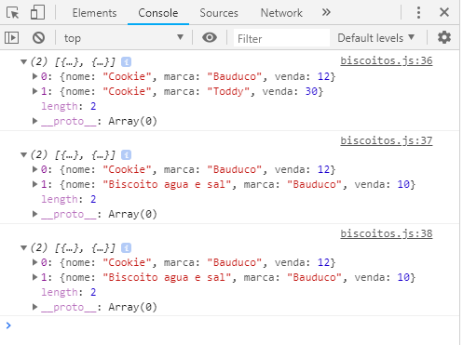Expand the Biscoito agua e sal item in the second array
Image resolution: width=463 pixels, height=345 pixels.
(34, 184)
